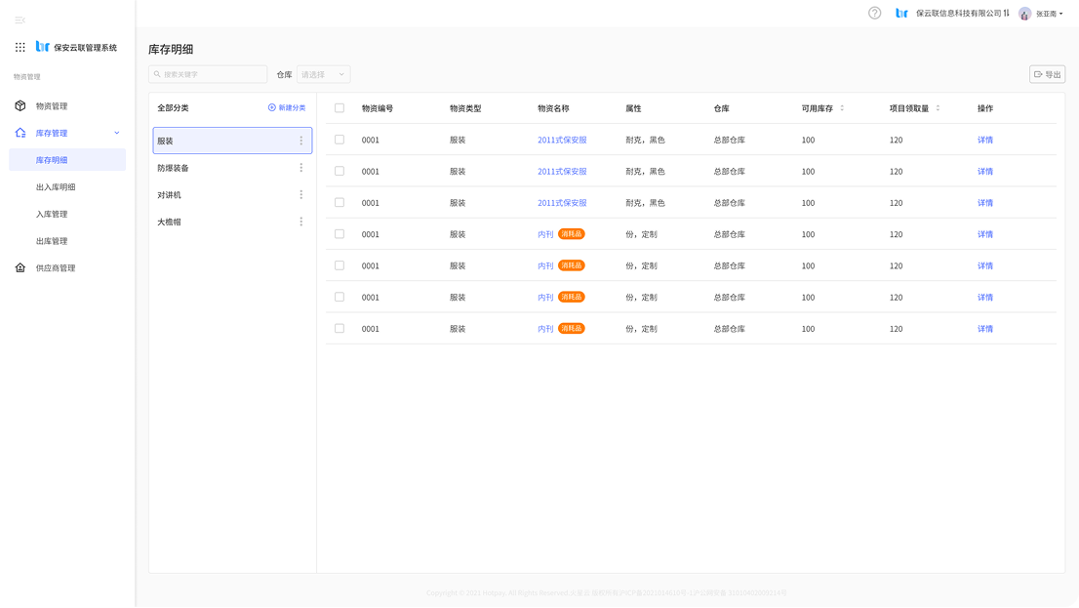
Task: Open the more options dots for 对讲机 category
Action: (300, 194)
